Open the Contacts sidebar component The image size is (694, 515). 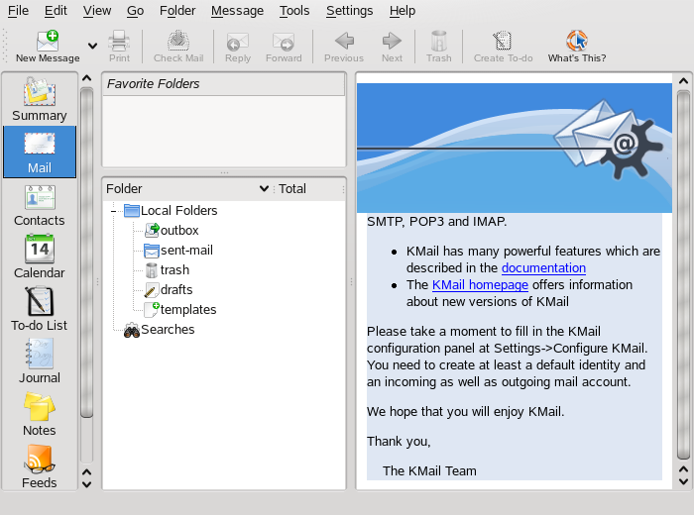tap(40, 205)
